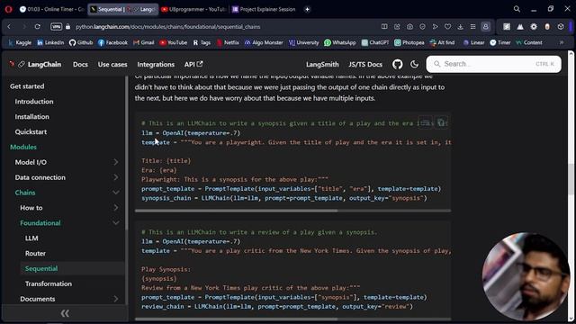Open the Introduction sidebar page
The width and height of the screenshot is (576, 324).
coord(34,102)
